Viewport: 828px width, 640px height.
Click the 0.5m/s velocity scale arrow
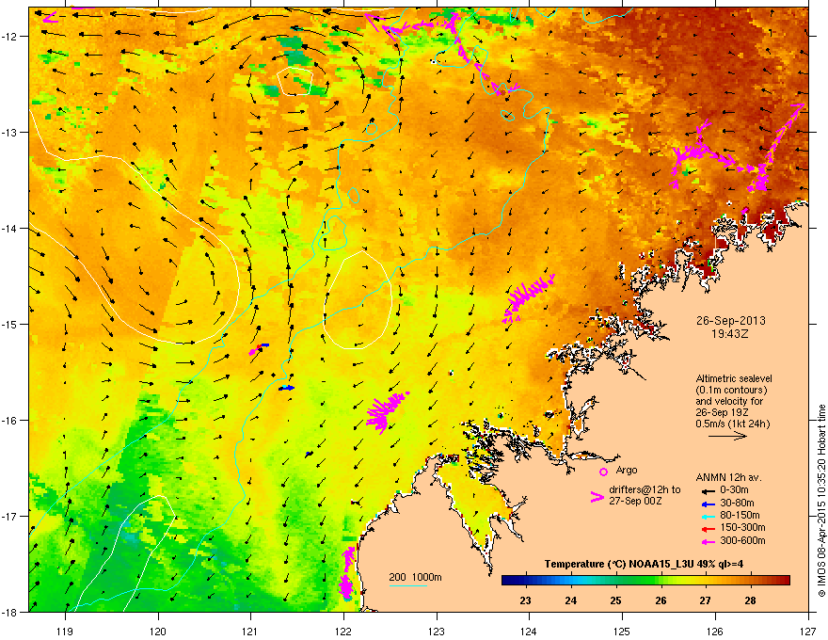[727, 436]
